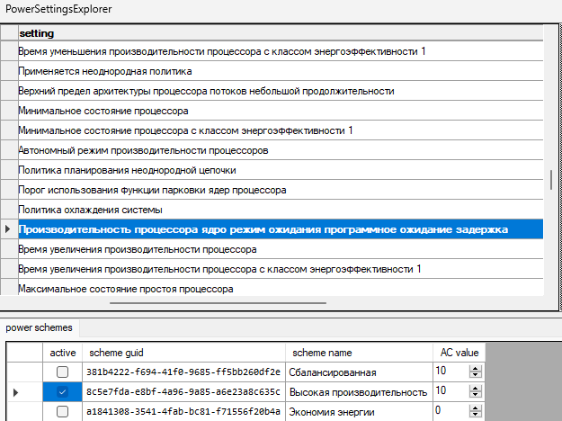Select row Максимальное состояние простоя процессора
Screen dimensions: 562x421
281,288
